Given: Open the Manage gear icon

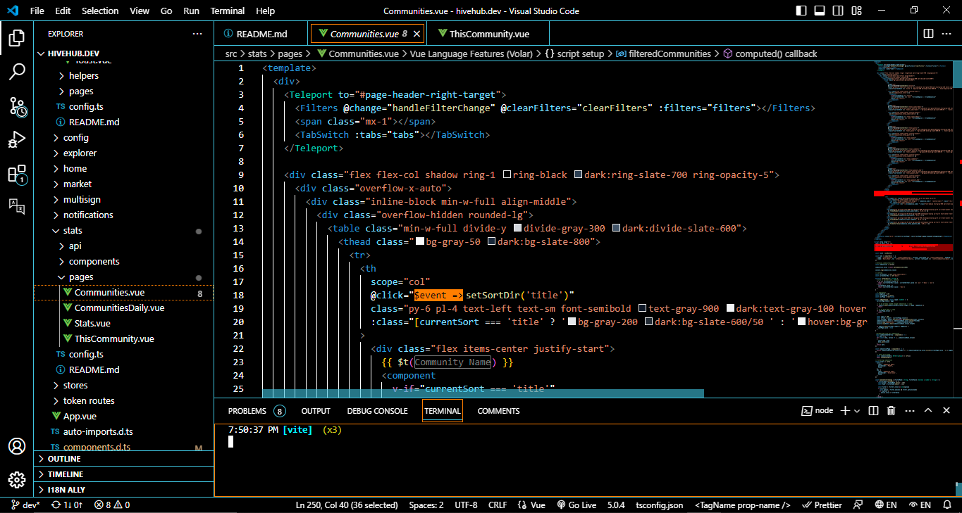Looking at the screenshot, I should pos(17,480).
